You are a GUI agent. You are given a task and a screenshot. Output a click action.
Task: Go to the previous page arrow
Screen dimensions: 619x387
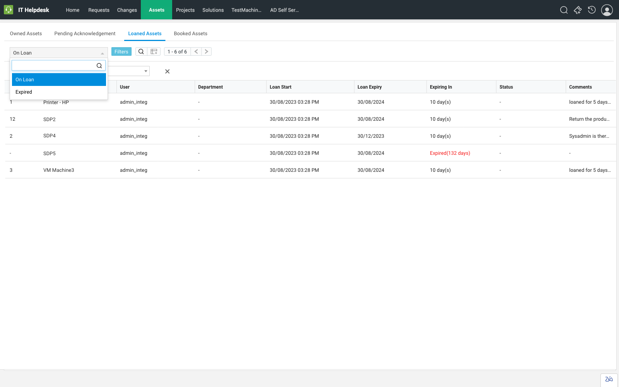click(x=196, y=51)
